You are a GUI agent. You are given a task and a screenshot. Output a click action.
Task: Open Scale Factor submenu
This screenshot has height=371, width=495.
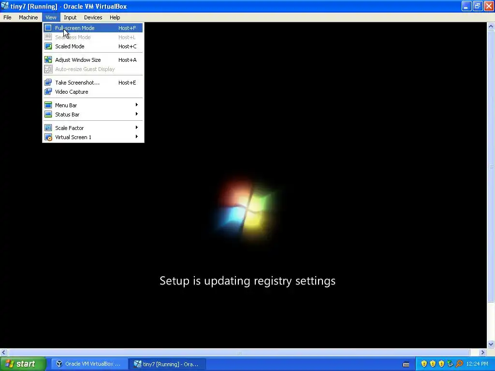coord(93,128)
